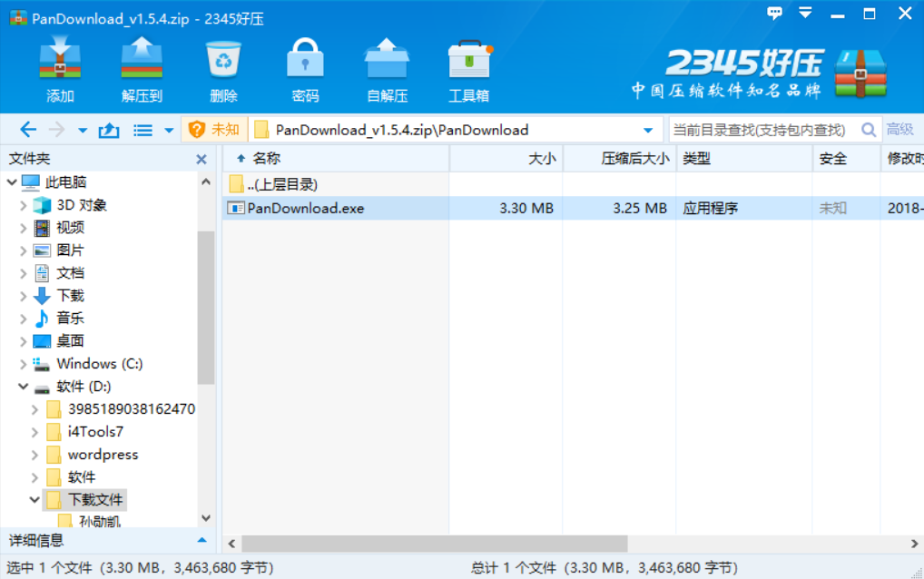Viewport: 924px width, 579px height.
Task: Expand the i4Tools7 folder node
Action: click(34, 432)
